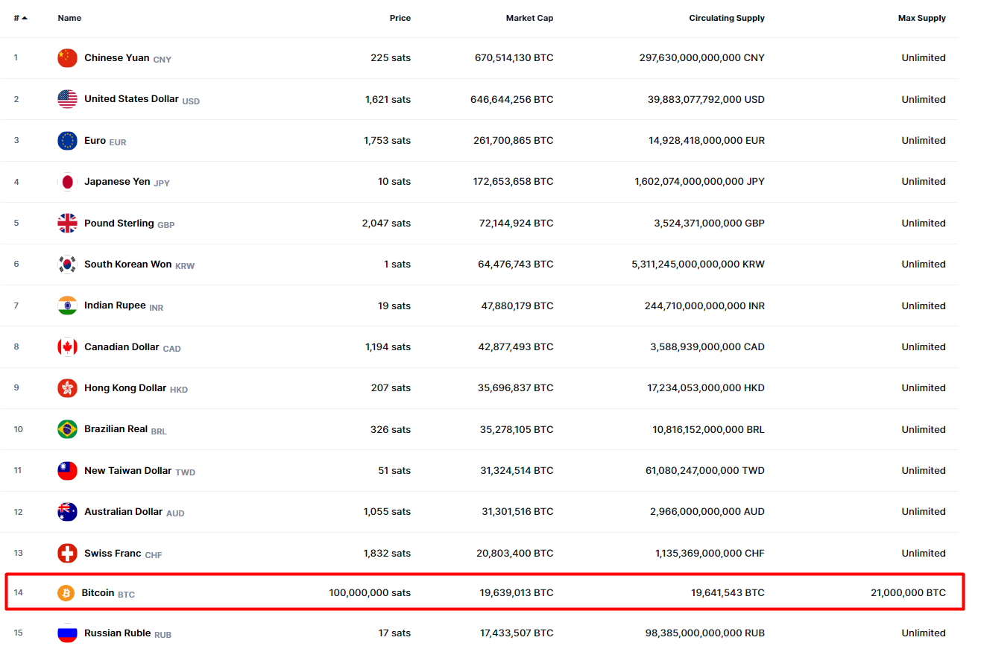
Task: Click the 2,047 sats price value
Action: [x=387, y=223]
